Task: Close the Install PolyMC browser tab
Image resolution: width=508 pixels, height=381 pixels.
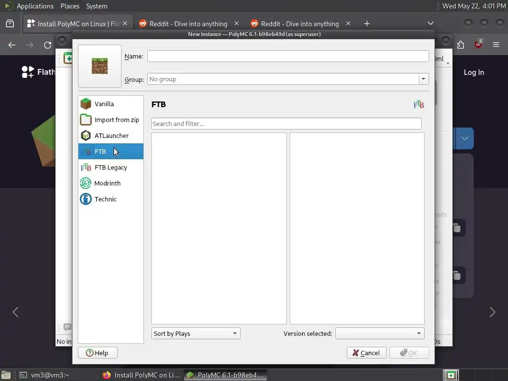Action: [x=125, y=24]
